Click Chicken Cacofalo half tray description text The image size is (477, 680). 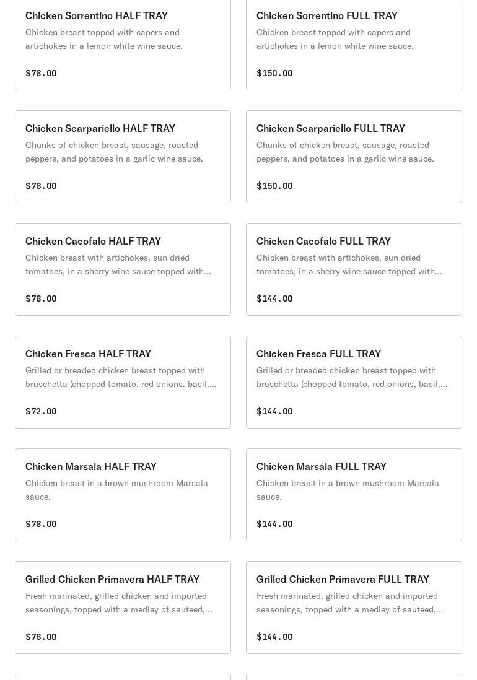click(118, 264)
